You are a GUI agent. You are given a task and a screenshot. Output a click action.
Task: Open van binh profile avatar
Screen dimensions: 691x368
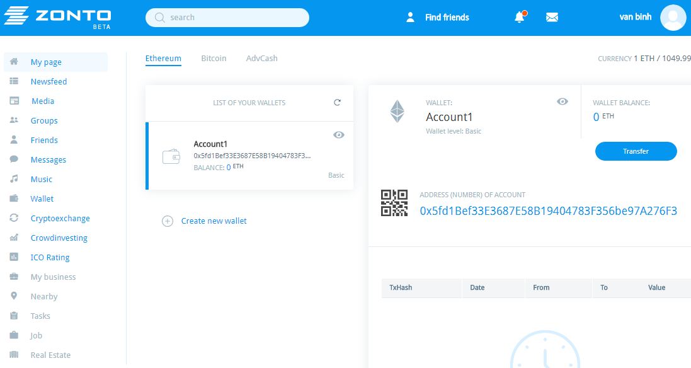point(673,18)
